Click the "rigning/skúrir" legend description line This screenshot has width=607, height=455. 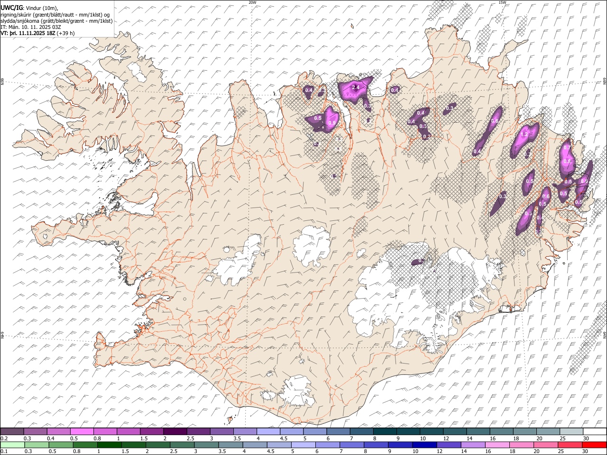click(55, 15)
